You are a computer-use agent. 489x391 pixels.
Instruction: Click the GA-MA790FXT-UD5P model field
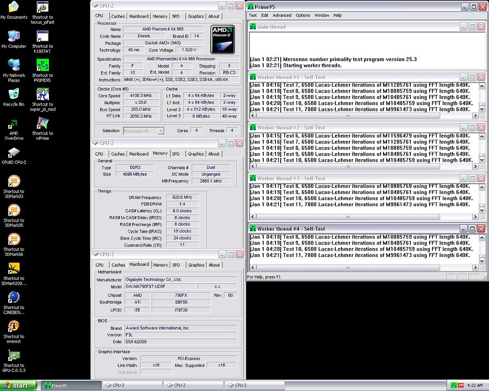point(160,287)
